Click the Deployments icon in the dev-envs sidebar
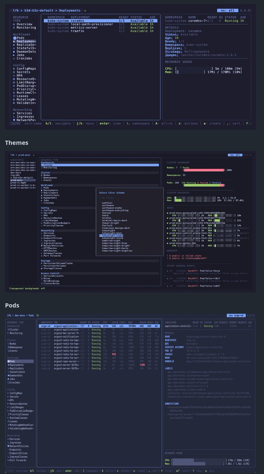 click(8, 365)
